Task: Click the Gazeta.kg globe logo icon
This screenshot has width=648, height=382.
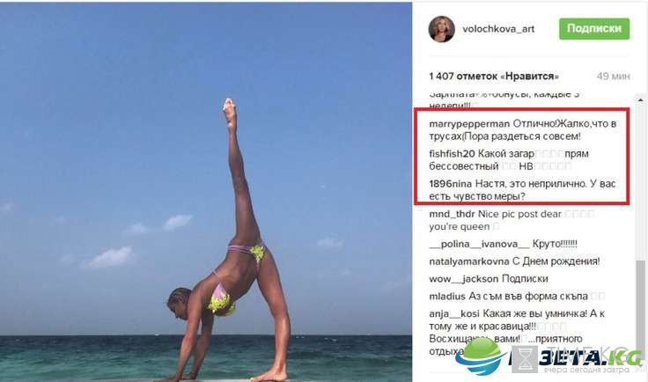Action: tap(482, 356)
